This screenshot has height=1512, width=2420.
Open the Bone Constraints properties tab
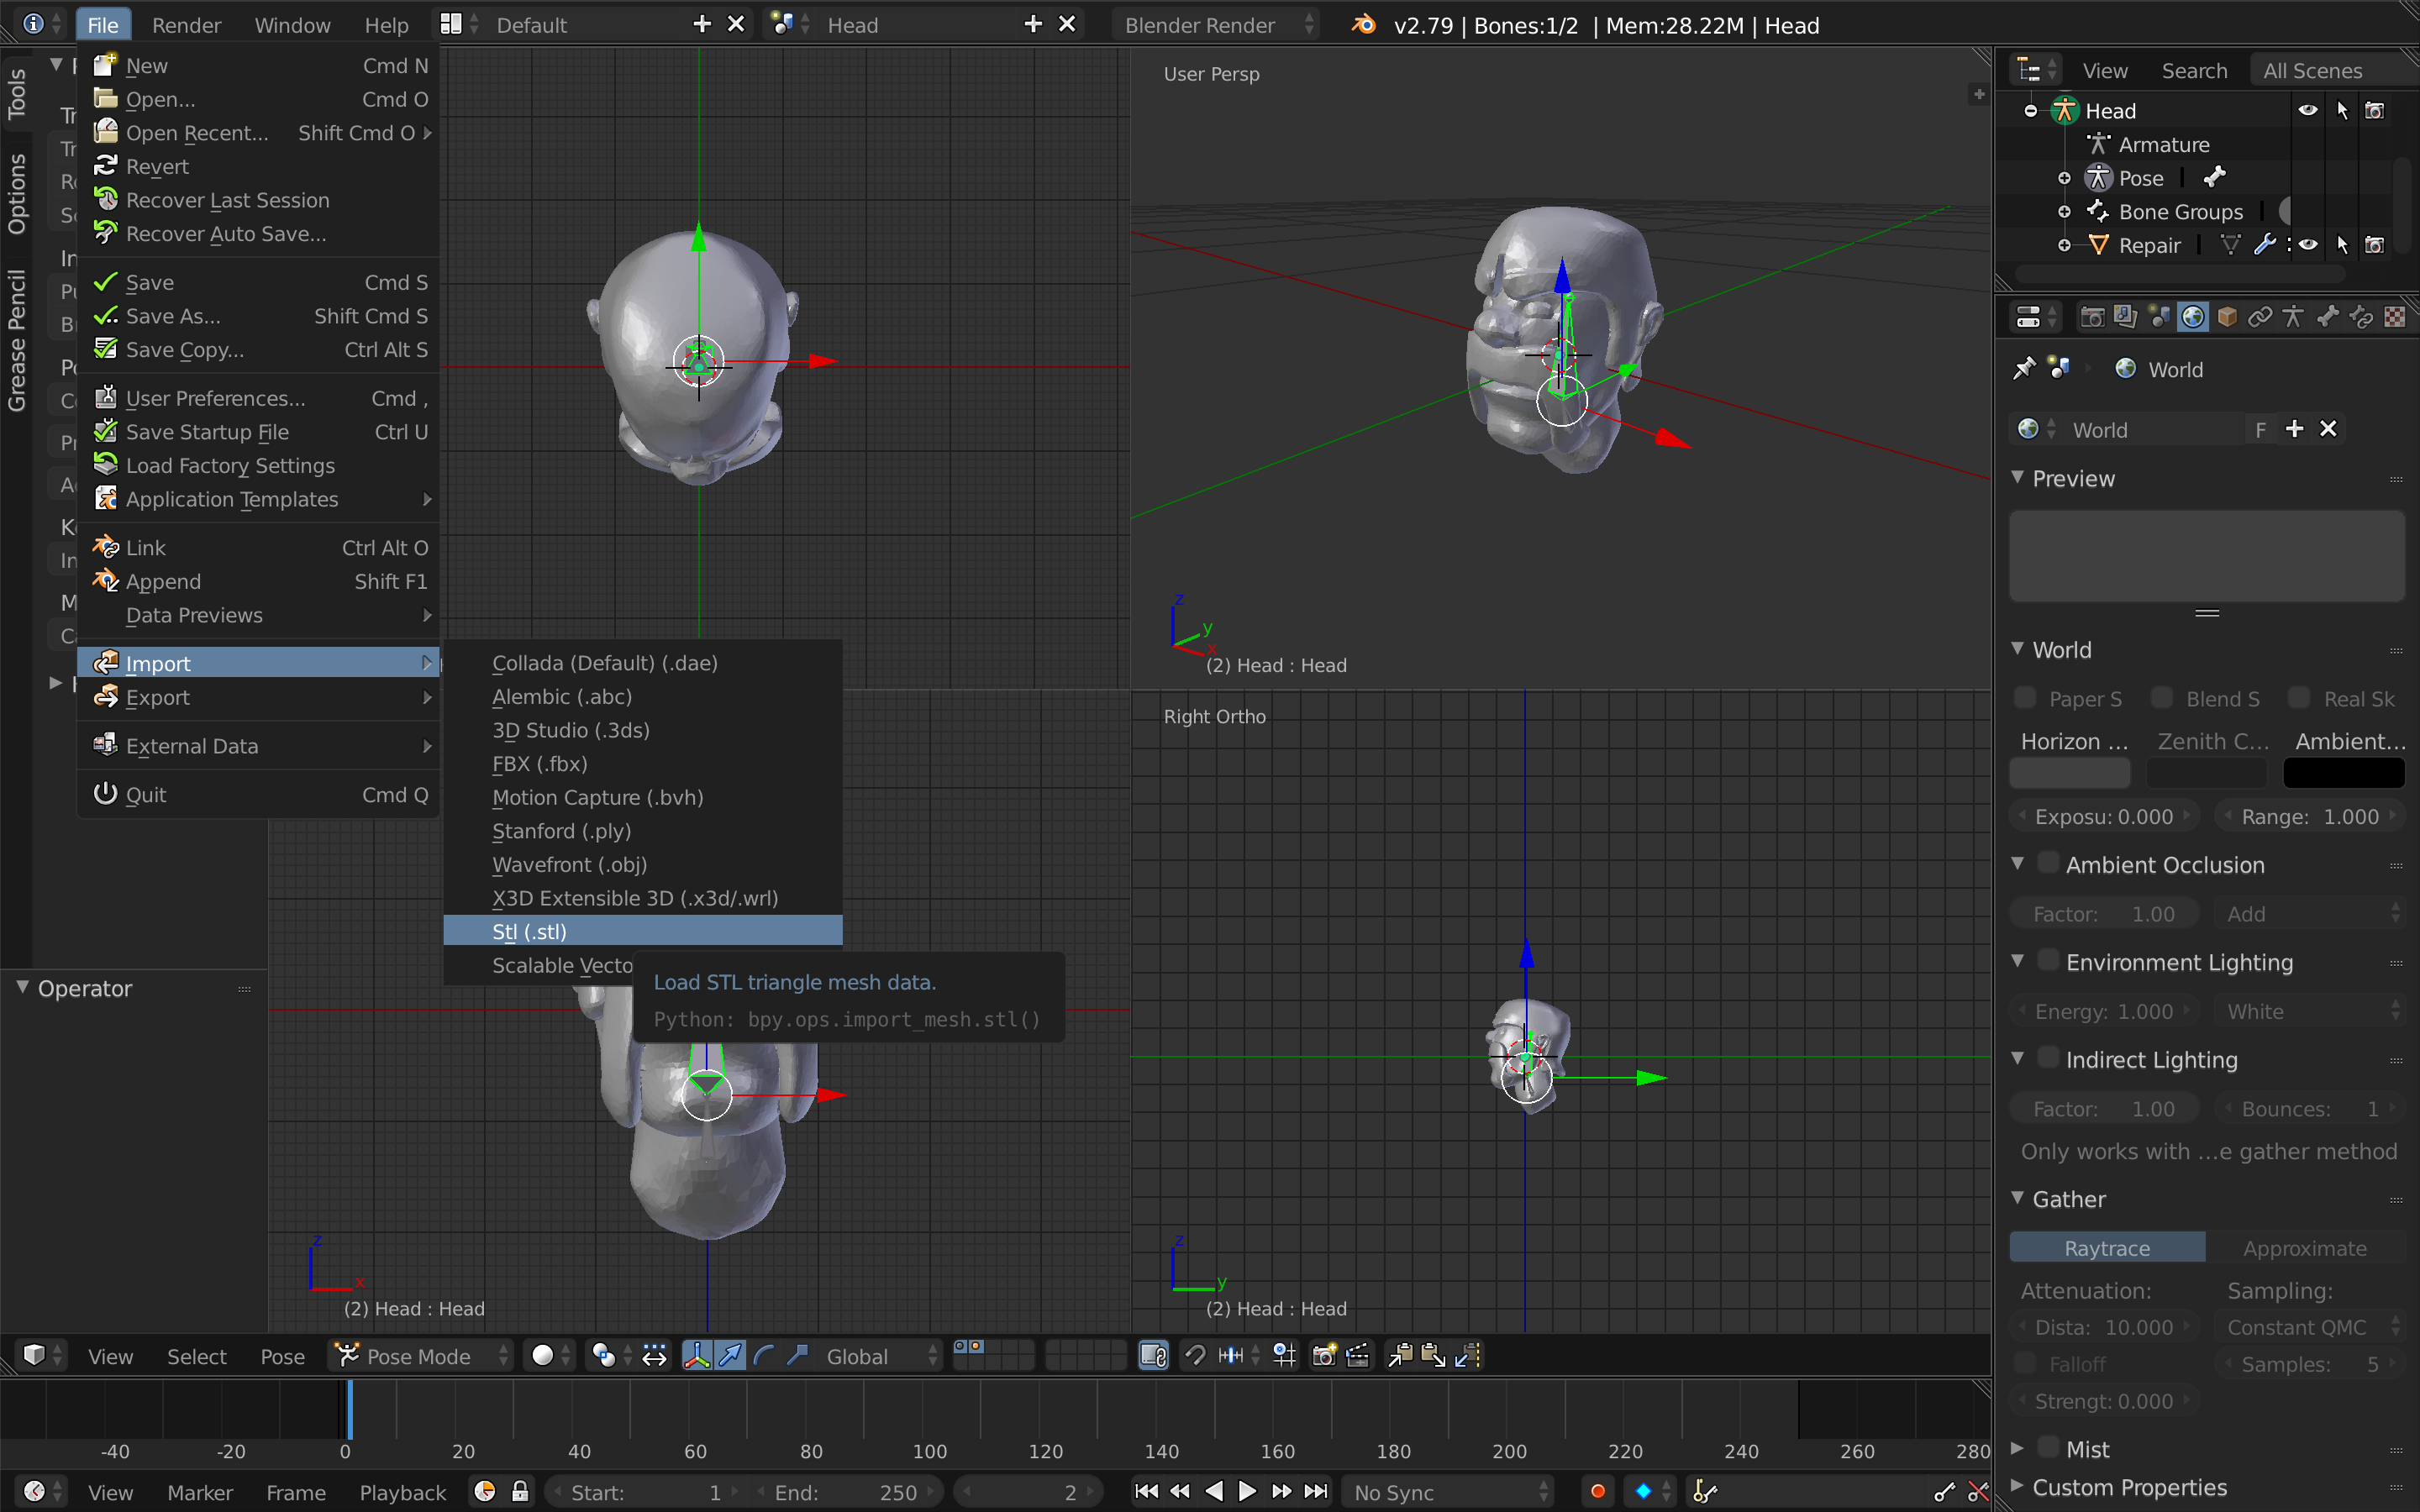tap(2362, 318)
